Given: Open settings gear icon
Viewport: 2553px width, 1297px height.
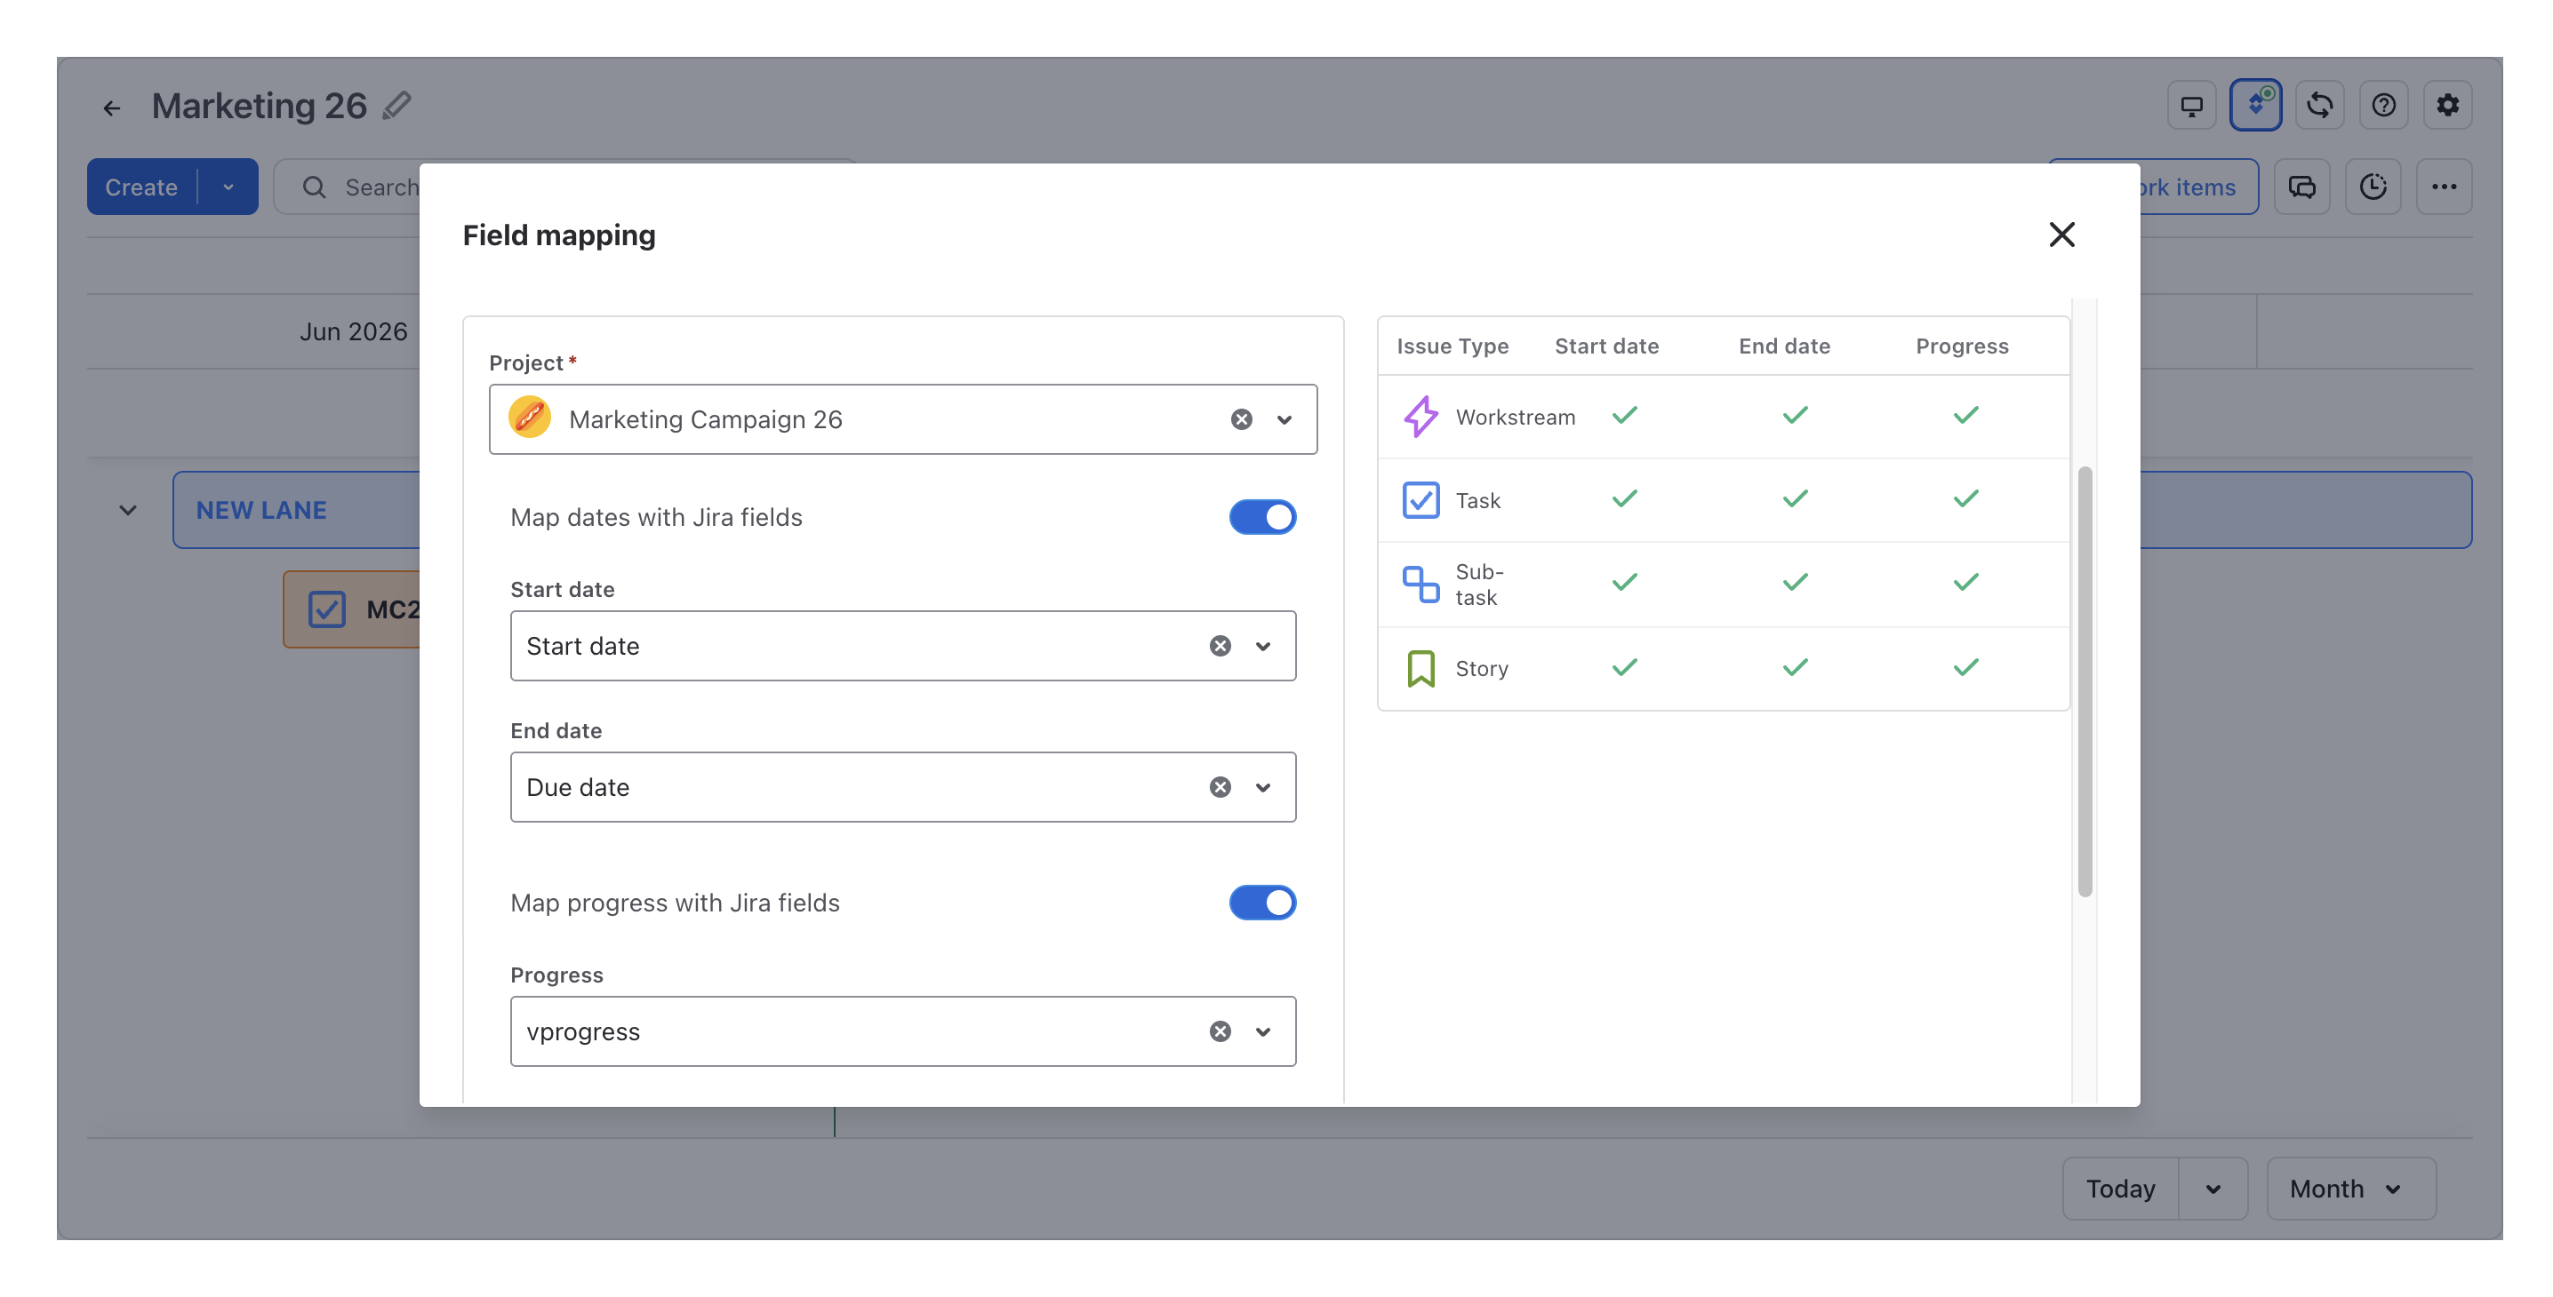Looking at the screenshot, I should pos(2447,105).
